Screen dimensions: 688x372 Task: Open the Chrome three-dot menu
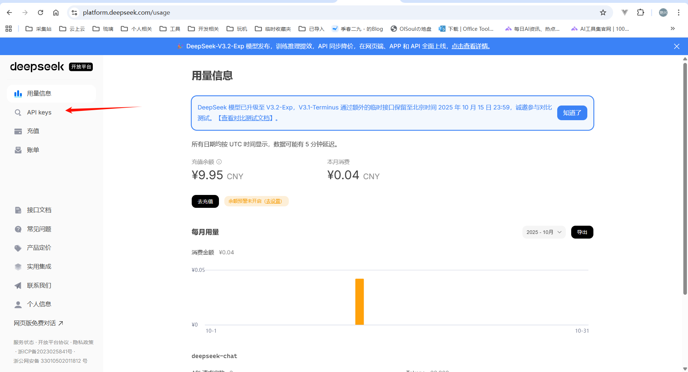tap(678, 13)
